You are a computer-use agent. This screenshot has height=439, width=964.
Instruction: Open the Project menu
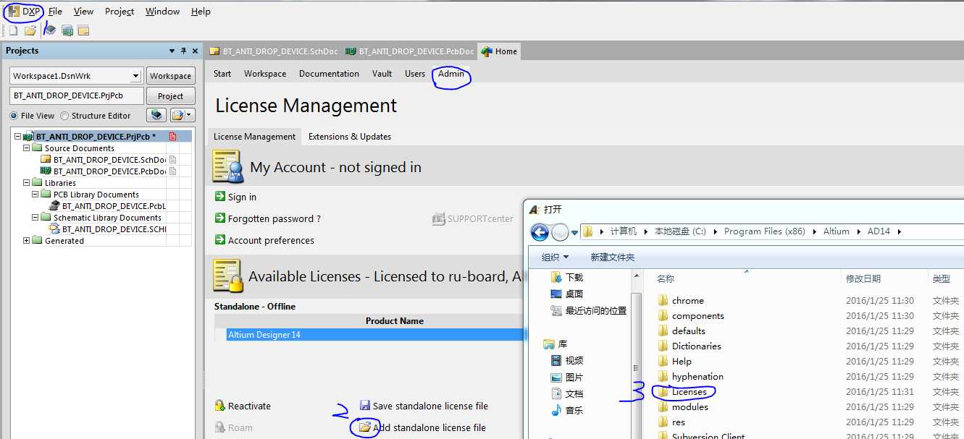[x=120, y=12]
